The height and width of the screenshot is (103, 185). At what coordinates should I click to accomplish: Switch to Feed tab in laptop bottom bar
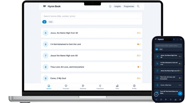coord(117,87)
